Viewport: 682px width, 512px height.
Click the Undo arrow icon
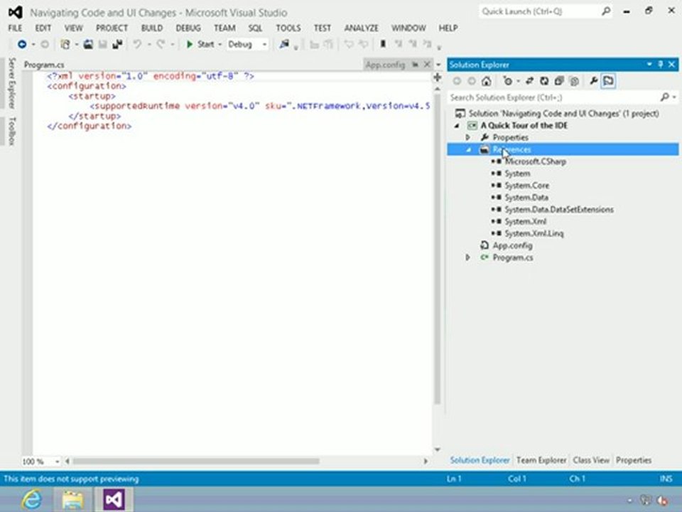point(137,44)
